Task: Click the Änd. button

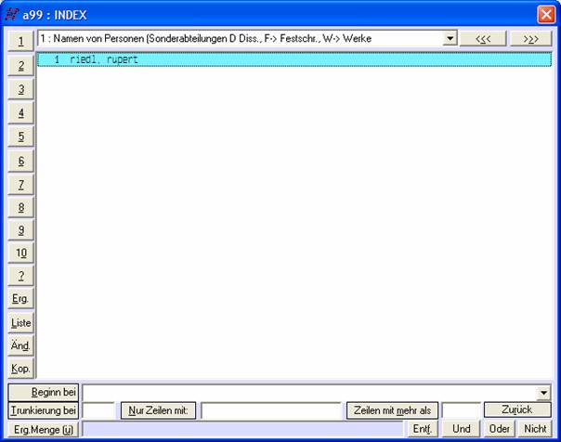Action: 20,345
